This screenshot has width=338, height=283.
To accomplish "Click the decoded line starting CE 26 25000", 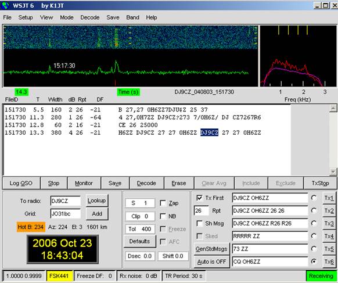I will 138,125.
